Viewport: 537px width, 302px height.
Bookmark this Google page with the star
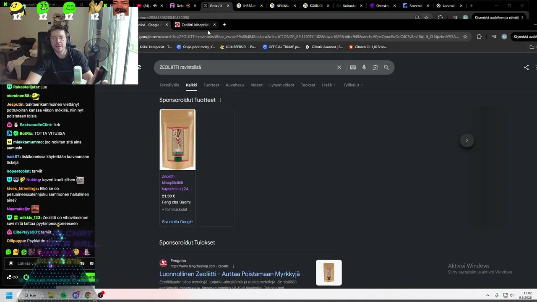coord(465,36)
